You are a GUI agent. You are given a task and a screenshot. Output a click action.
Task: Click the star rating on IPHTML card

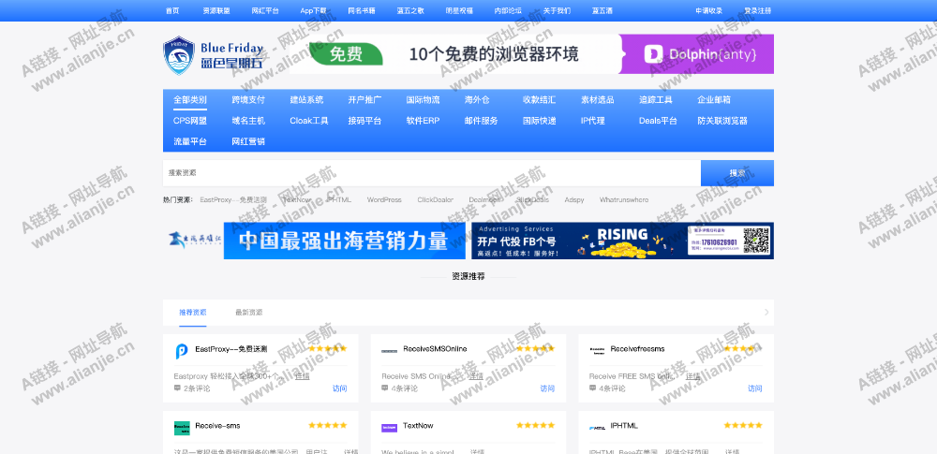coord(743,425)
